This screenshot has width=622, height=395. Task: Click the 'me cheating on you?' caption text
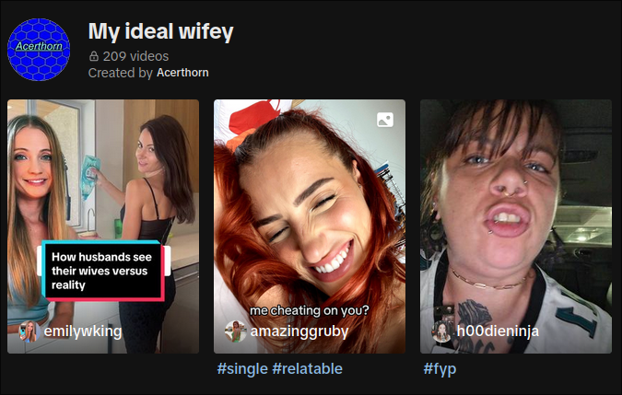click(x=310, y=310)
